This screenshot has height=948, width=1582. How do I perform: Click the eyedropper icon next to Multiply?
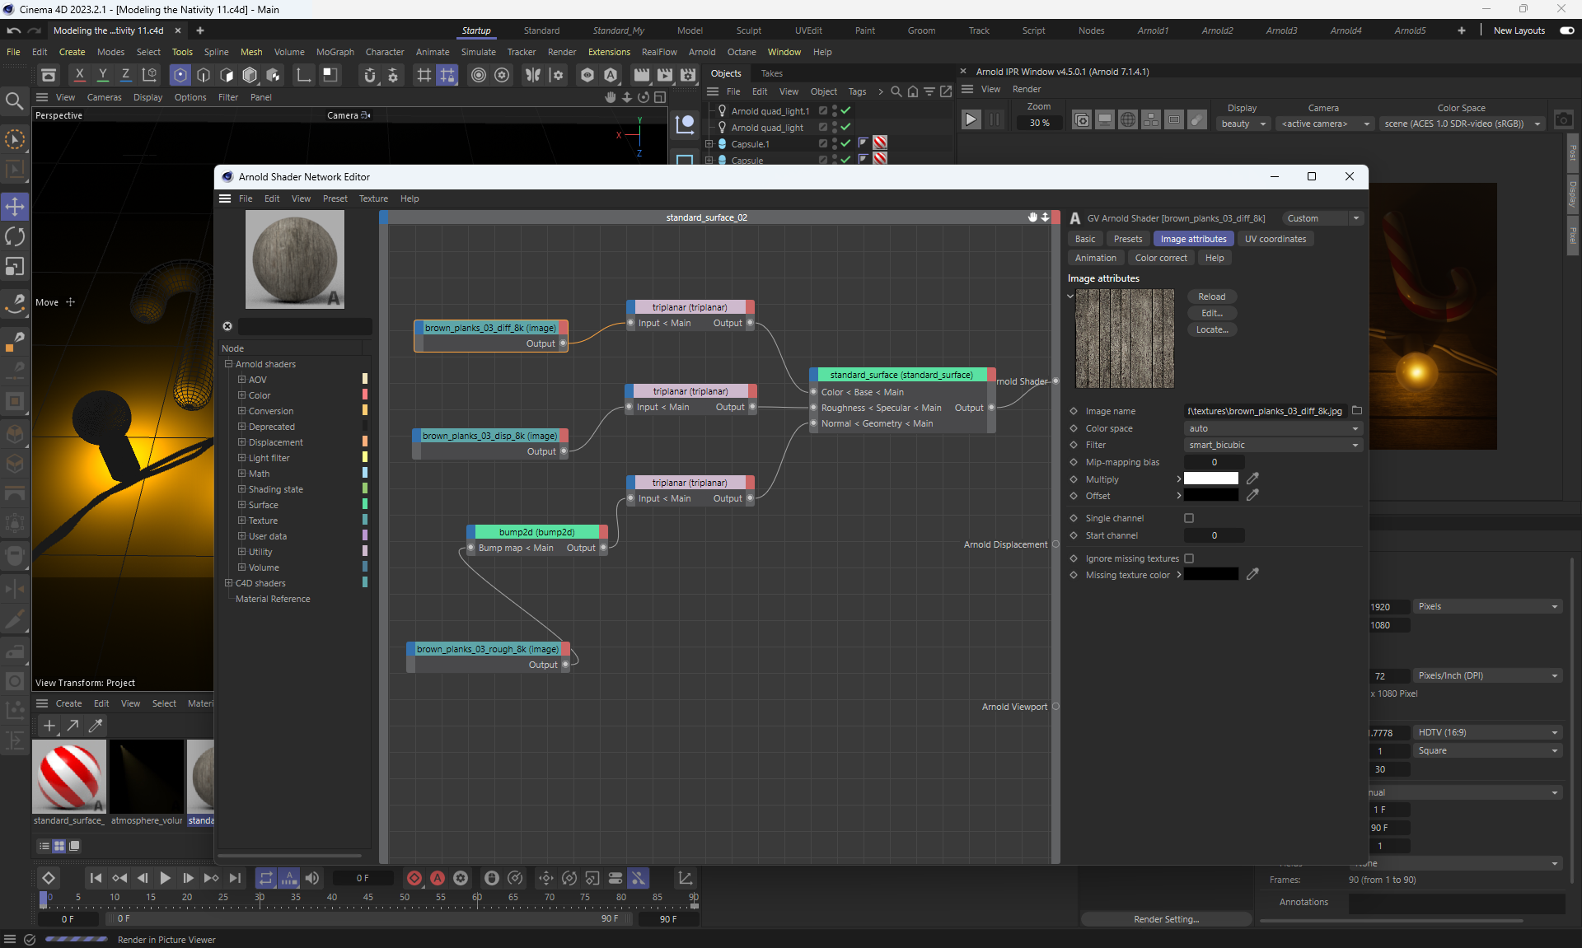[1252, 479]
